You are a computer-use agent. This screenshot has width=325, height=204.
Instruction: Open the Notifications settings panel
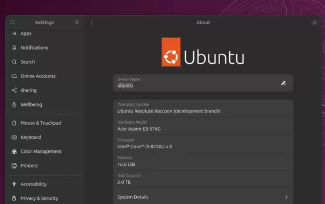pyautogui.click(x=45, y=48)
